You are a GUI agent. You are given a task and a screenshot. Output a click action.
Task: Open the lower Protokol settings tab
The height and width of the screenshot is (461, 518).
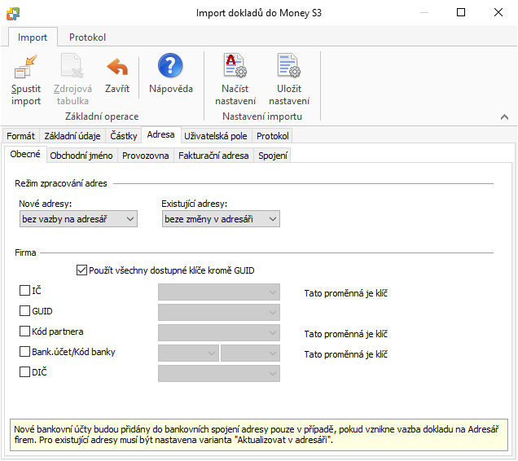coord(273,136)
